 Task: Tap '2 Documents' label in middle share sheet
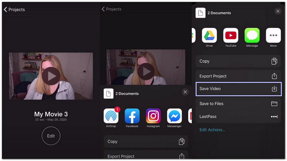(x=127, y=94)
